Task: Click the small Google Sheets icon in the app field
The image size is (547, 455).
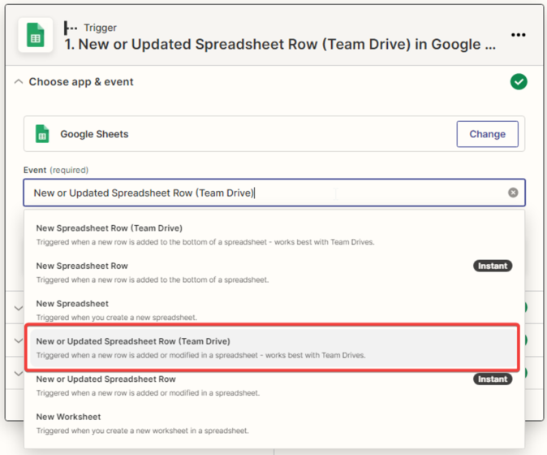Action: pos(42,134)
